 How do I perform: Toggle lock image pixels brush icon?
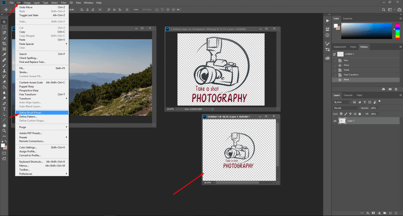346,113
